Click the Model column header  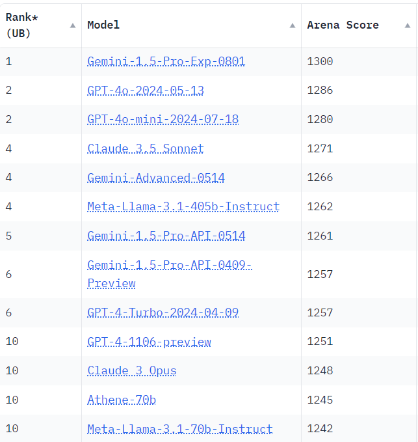click(191, 25)
